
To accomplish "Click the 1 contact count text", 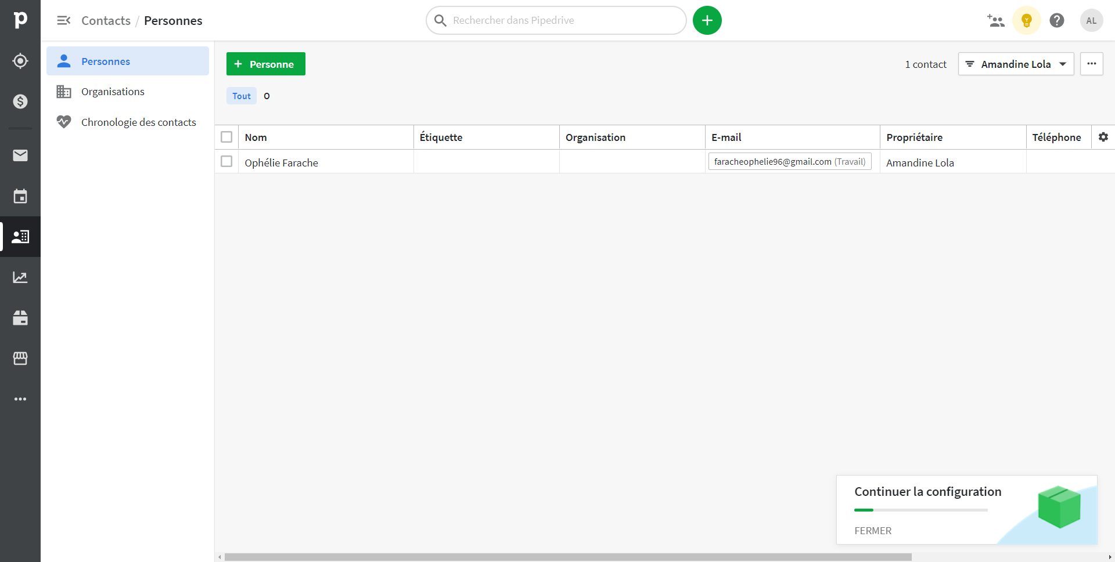I will (926, 64).
